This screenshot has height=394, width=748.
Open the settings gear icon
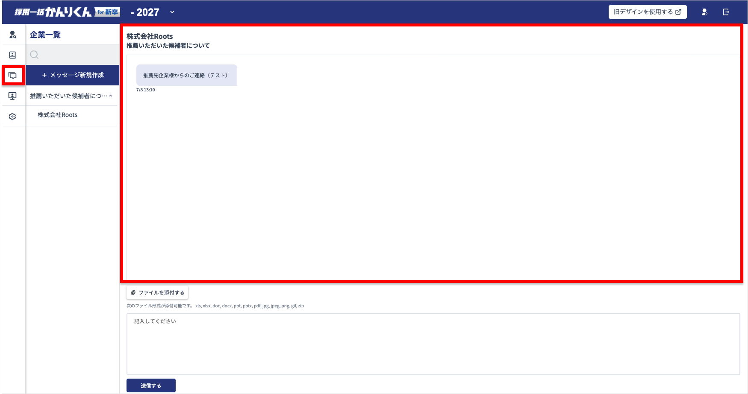coord(12,117)
